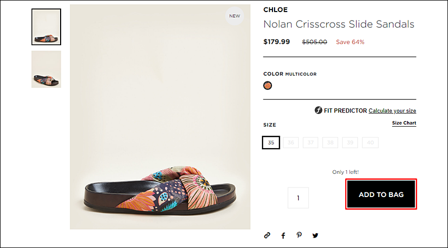Open the Calculate your size link

coord(392,110)
